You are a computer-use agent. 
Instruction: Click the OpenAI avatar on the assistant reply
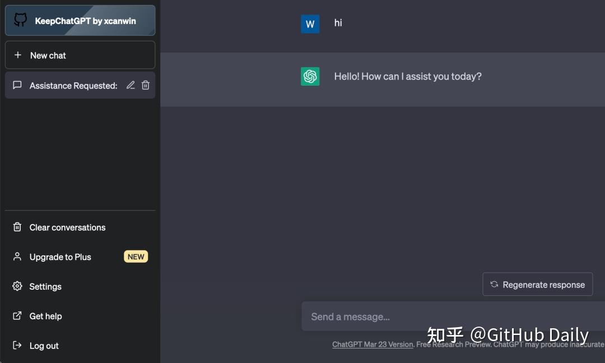(x=310, y=76)
